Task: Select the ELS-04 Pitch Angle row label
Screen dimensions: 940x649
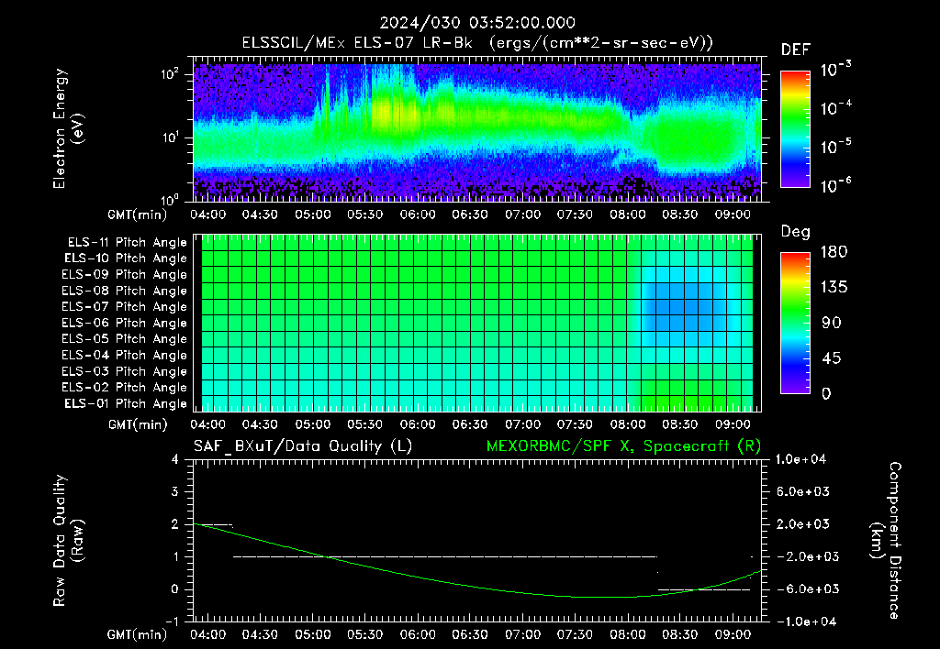Action: tap(124, 356)
